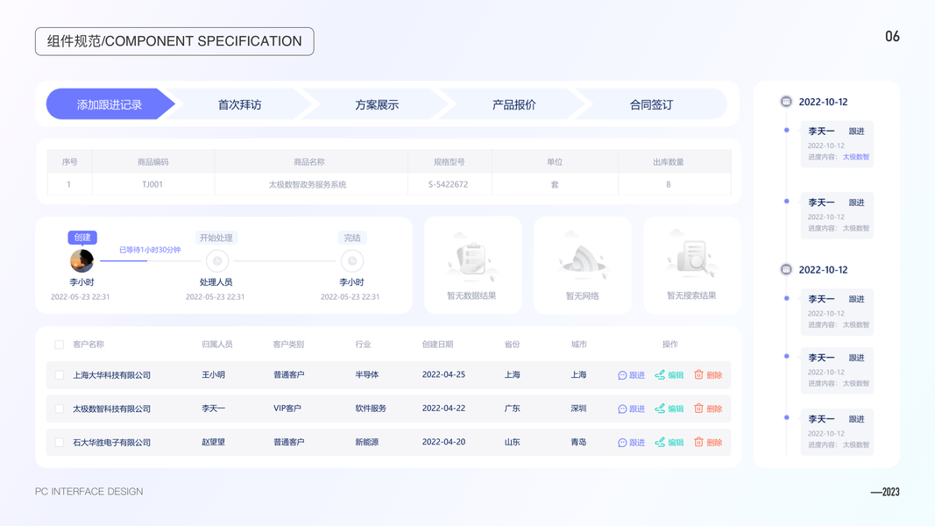Open the 太极数智 link in the first timeline card
The width and height of the screenshot is (935, 526).
pyautogui.click(x=855, y=157)
